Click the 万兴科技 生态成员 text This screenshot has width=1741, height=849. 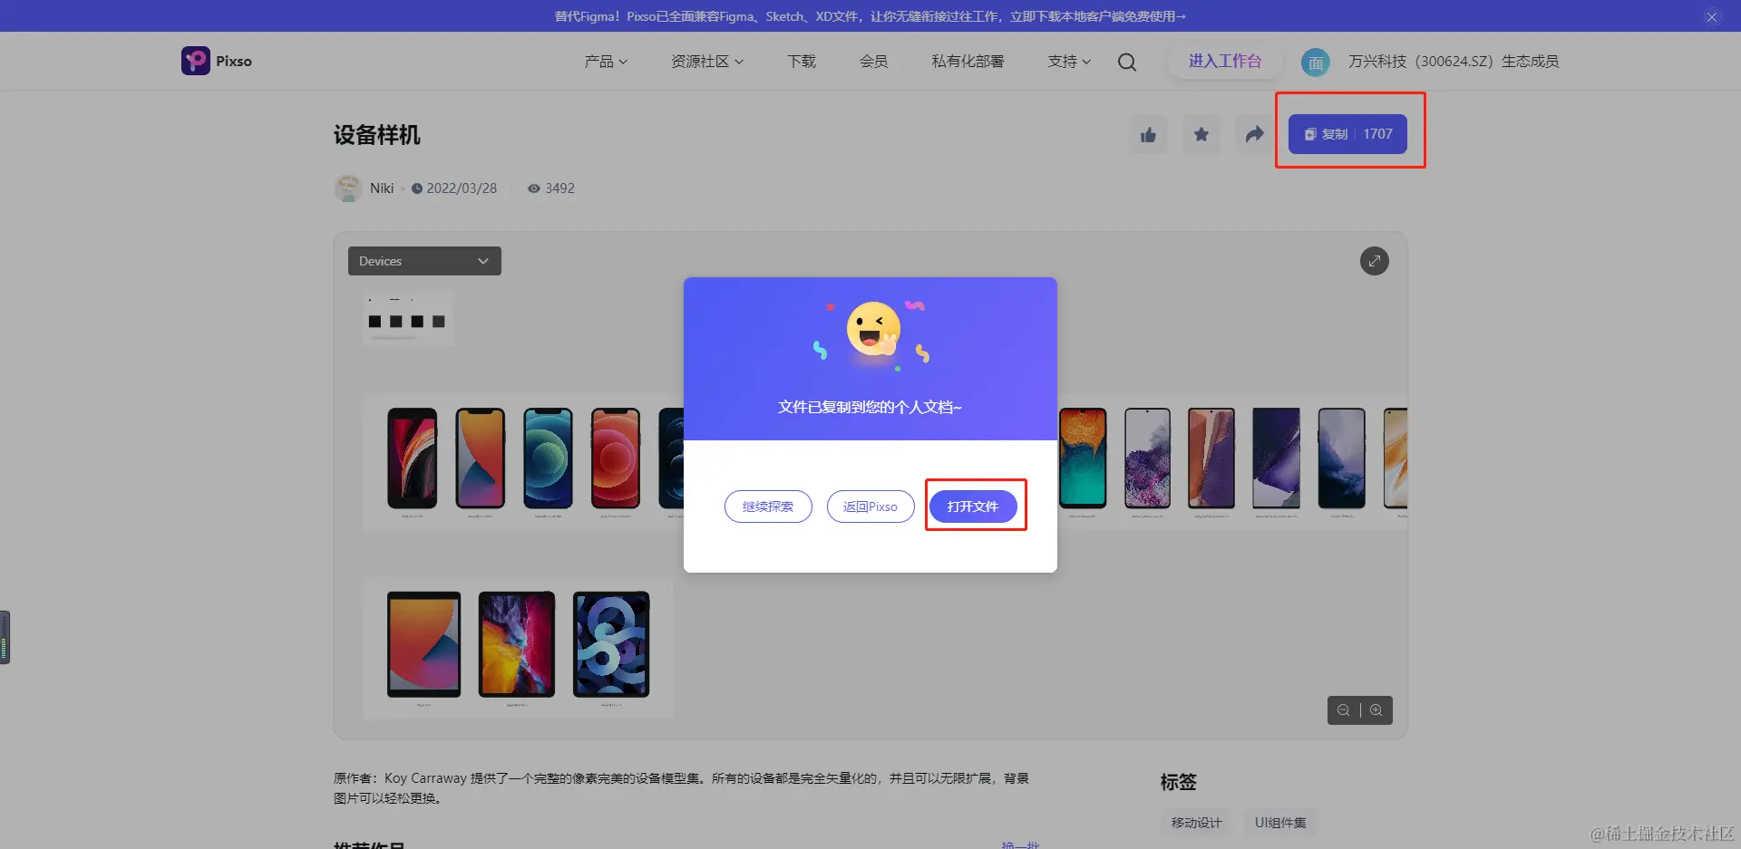click(1454, 61)
